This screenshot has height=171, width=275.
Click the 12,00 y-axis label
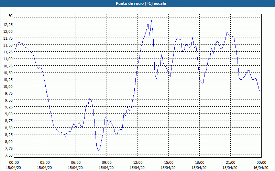coord(8,31)
